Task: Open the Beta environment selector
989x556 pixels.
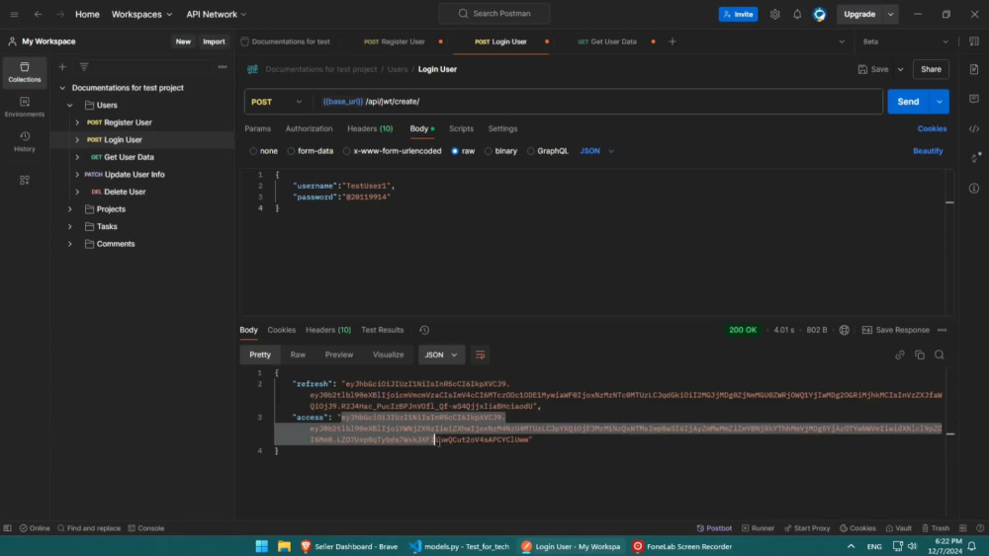Action: coord(906,41)
